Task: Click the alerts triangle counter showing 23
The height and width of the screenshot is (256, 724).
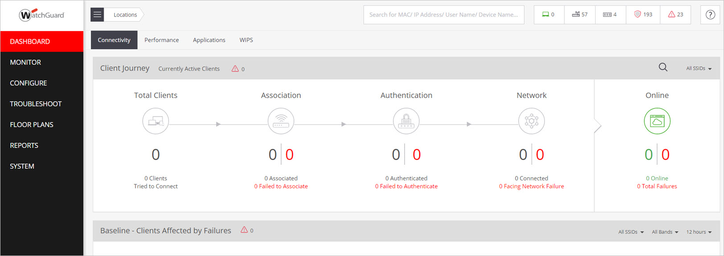Action: click(675, 15)
